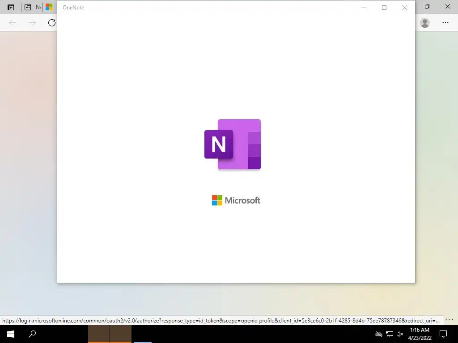This screenshot has width=458, height=343.
Task: Click the tab actions menu icon in Edge
Action: tap(11, 7)
